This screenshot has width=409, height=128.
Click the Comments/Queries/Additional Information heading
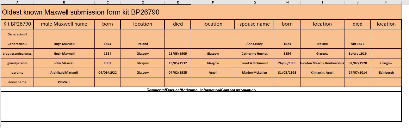pyautogui.click(x=201, y=90)
